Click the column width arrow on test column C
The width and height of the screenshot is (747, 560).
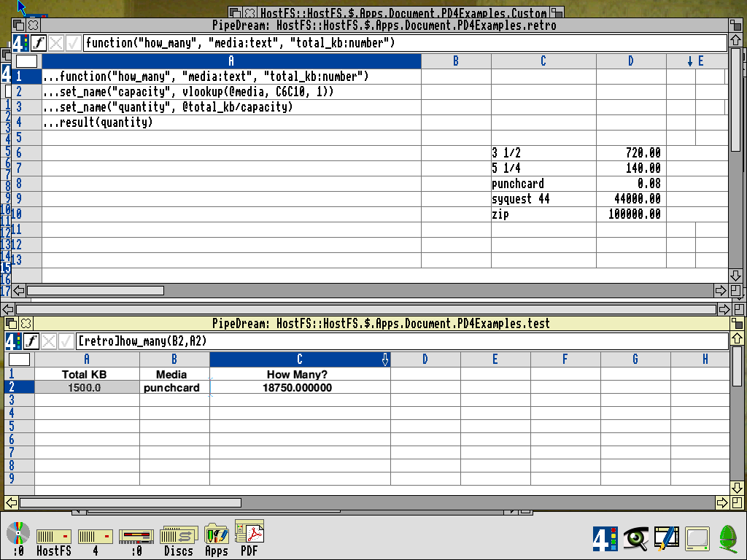point(385,359)
